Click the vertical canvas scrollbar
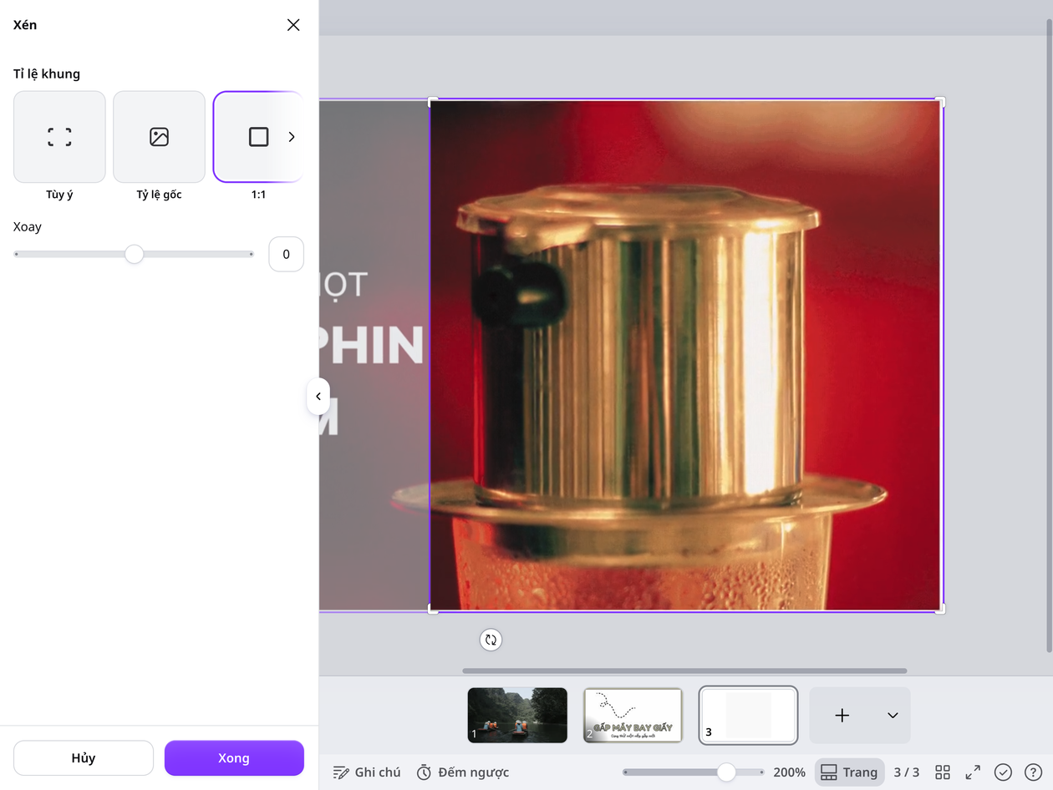Viewport: 1053px width, 790px height. tap(1050, 334)
